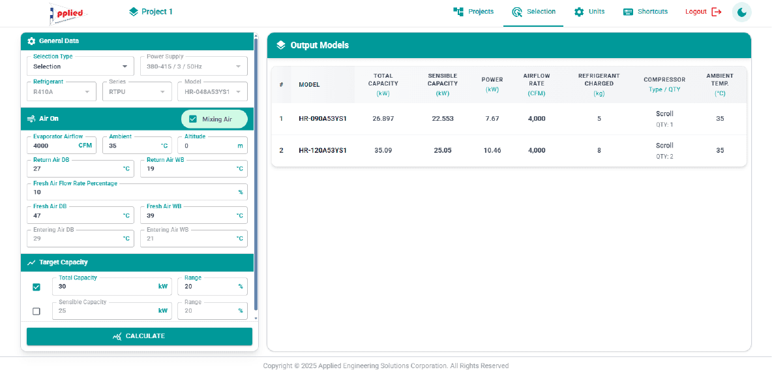Click the Entering Air DB field
The width and height of the screenshot is (772, 376).
coord(80,238)
